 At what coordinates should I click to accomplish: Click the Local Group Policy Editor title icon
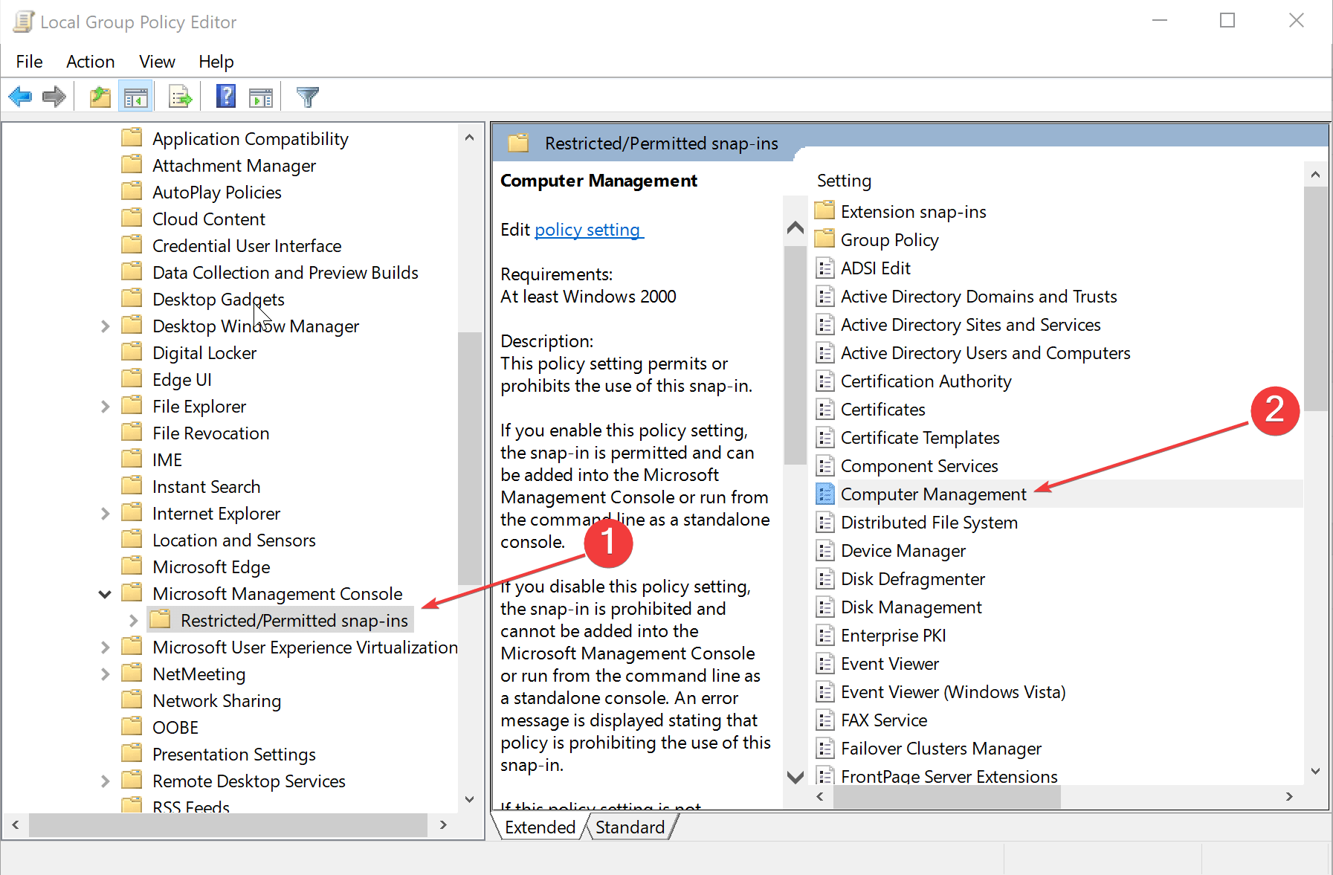(24, 22)
